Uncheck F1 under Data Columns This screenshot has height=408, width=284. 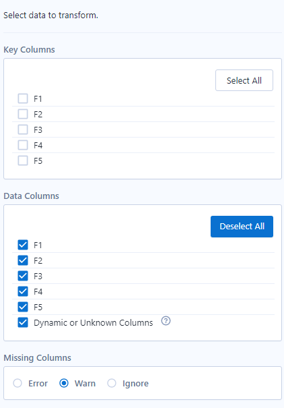coord(23,245)
